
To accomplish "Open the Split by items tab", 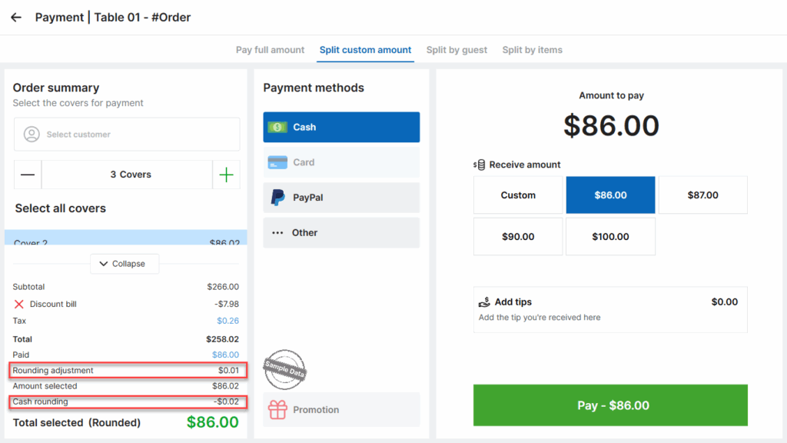I will click(x=533, y=50).
